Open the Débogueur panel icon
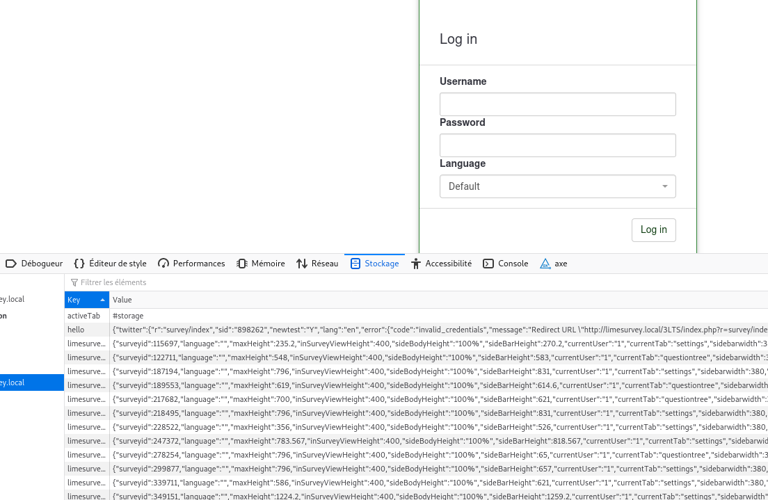 point(11,264)
